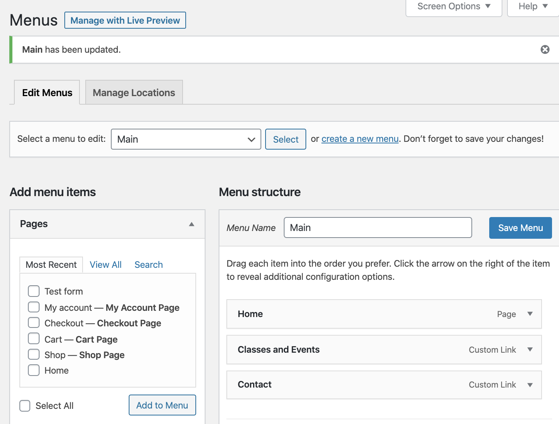Toggle the Shop page checkbox
This screenshot has width=559, height=424.
pyautogui.click(x=34, y=355)
